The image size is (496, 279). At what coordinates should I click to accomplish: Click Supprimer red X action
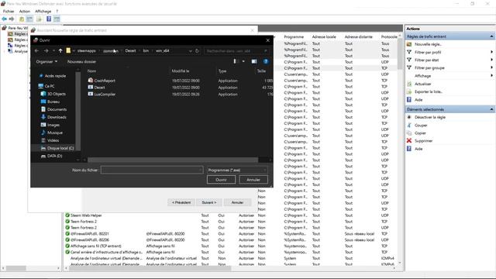pyautogui.click(x=423, y=141)
